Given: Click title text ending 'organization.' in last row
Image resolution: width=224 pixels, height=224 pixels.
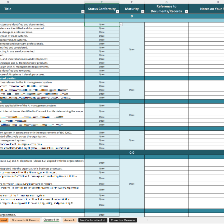Looking at the screenshot, I should pos(8,215).
